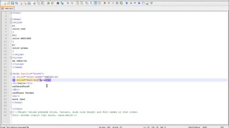The width and height of the screenshot is (229, 128).
Task: Click the Zoom In icon
Action: pyautogui.click(x=68, y=3)
